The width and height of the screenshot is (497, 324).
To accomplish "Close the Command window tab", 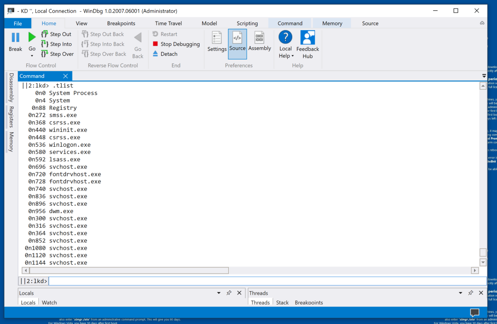I will (x=65, y=76).
